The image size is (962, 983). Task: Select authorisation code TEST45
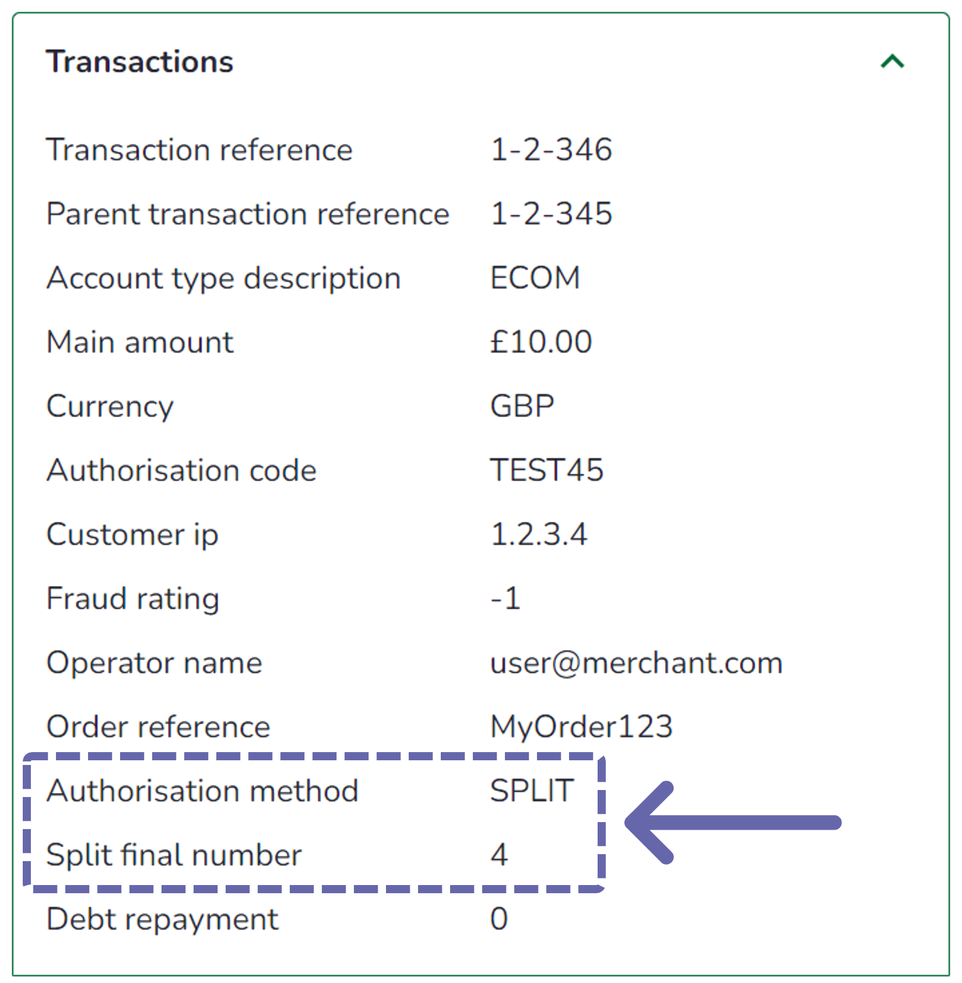[547, 471]
